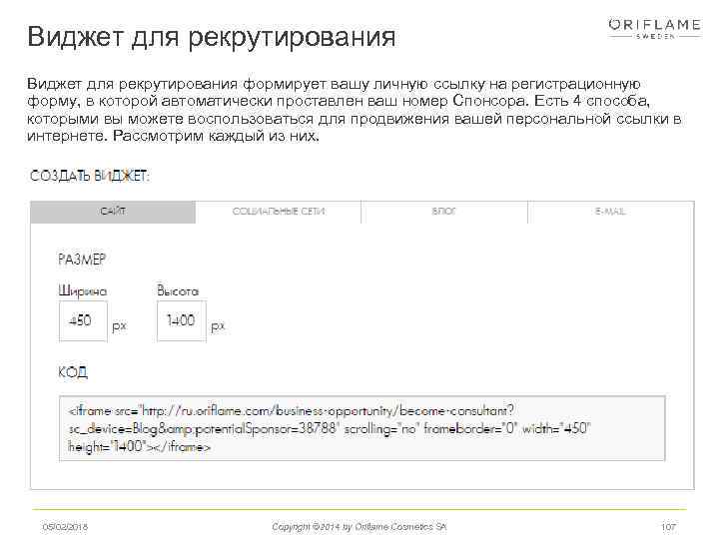Click the Высота label
The height and width of the screenshot is (539, 719).
click(178, 291)
